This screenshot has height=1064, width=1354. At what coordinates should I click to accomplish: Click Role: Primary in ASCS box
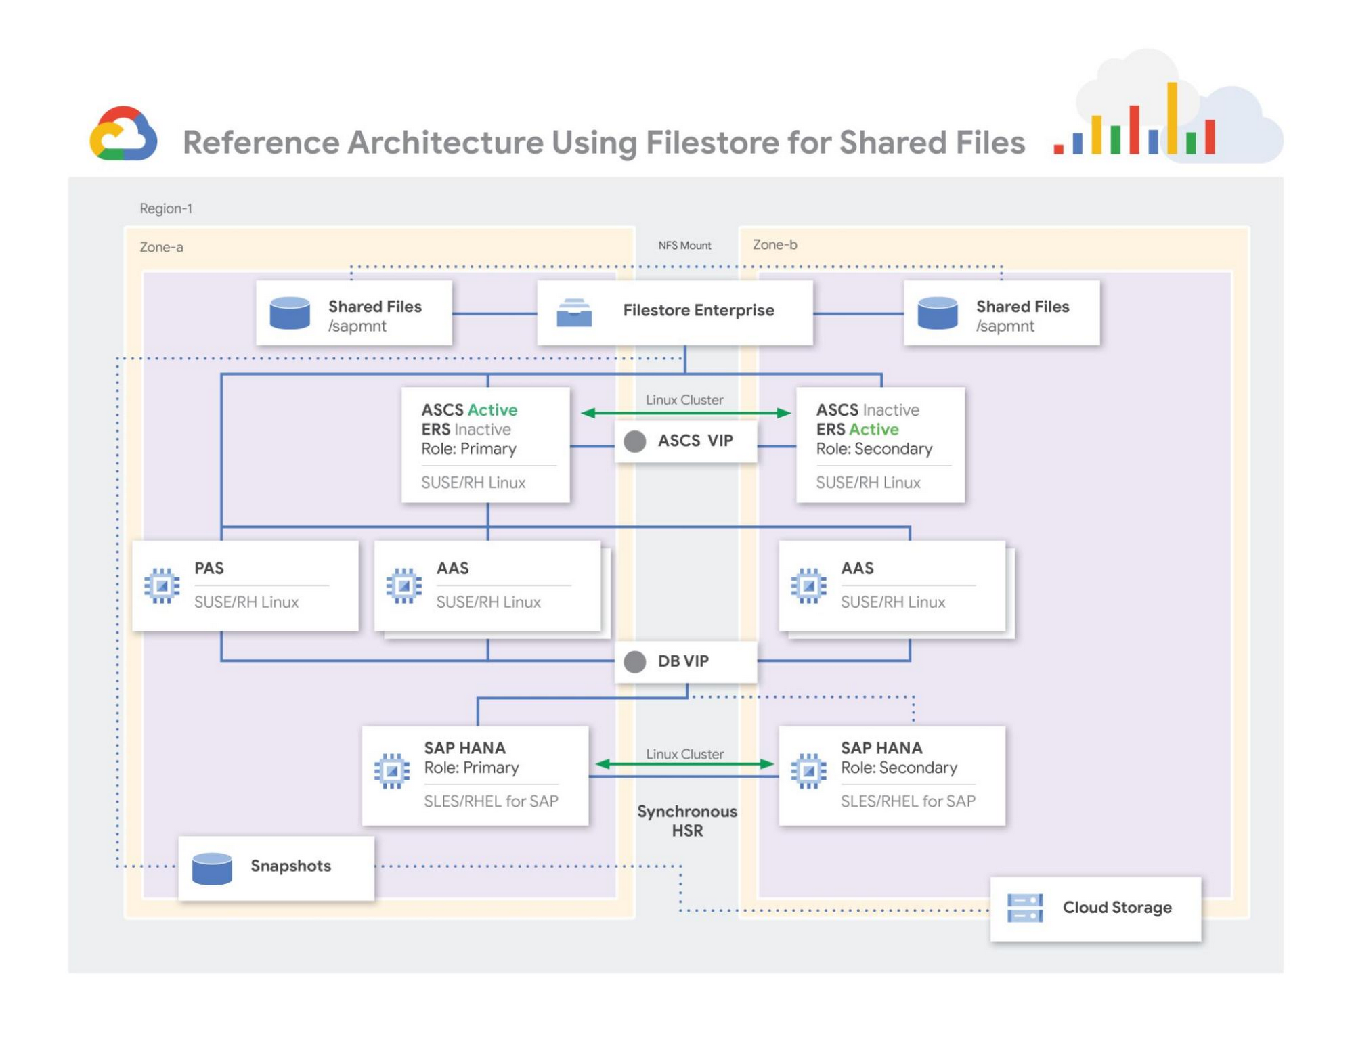pos(468,449)
